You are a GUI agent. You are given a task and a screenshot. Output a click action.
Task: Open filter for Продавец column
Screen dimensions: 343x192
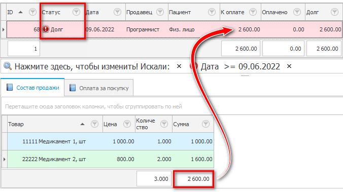(160, 12)
